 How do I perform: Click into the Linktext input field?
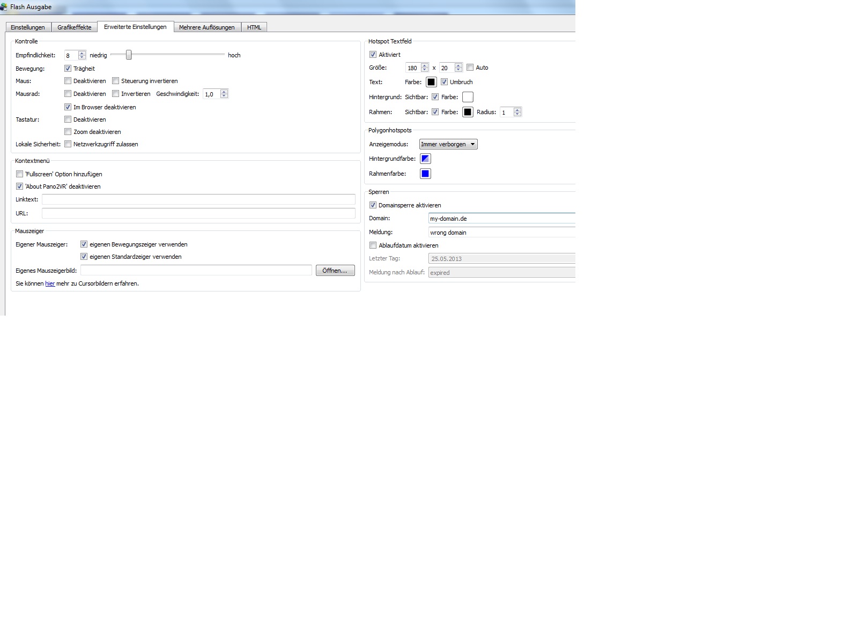coord(198,199)
